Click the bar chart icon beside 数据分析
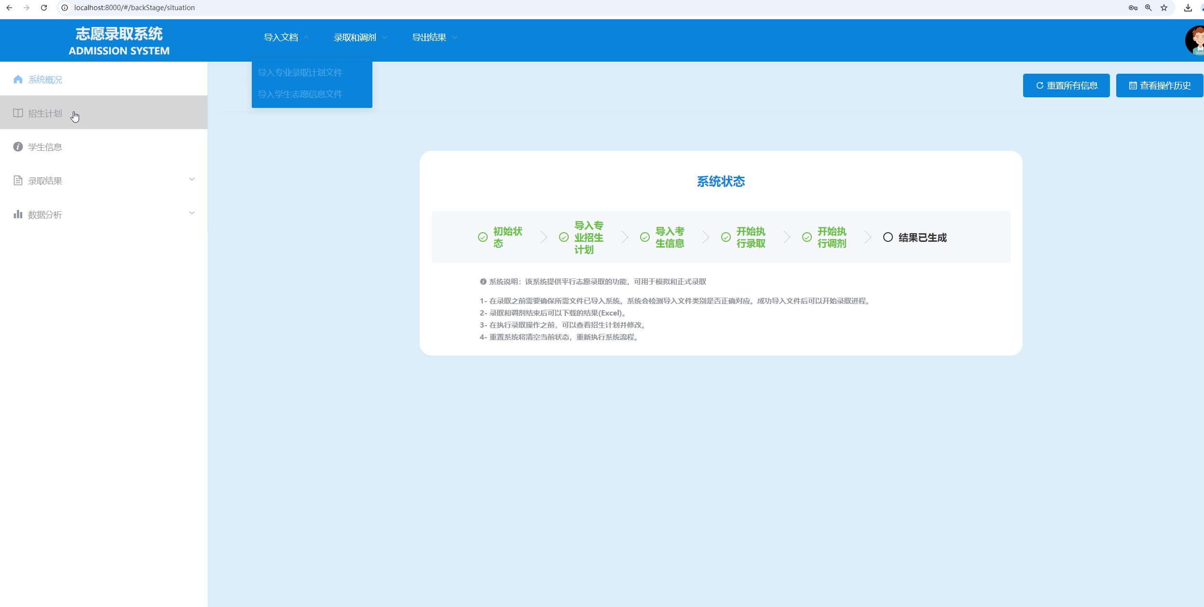The height and width of the screenshot is (607, 1204). coord(18,214)
